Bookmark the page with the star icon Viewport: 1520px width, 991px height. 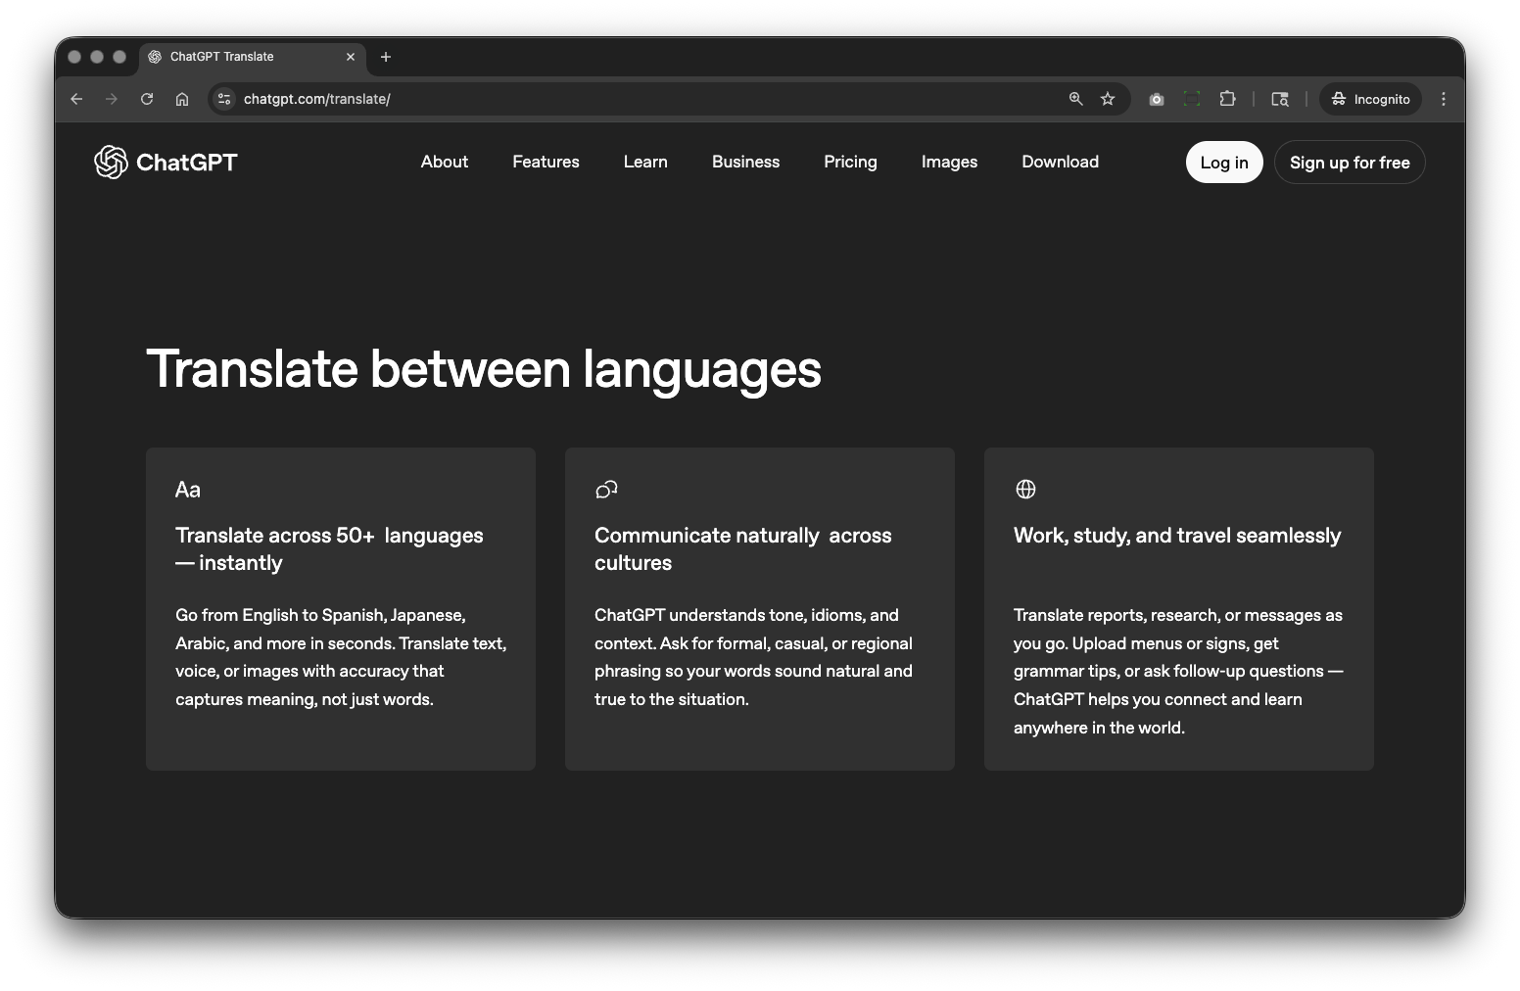coord(1108,99)
